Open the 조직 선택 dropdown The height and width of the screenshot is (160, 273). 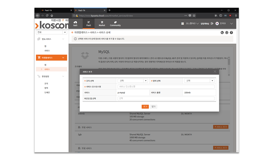[133, 81]
